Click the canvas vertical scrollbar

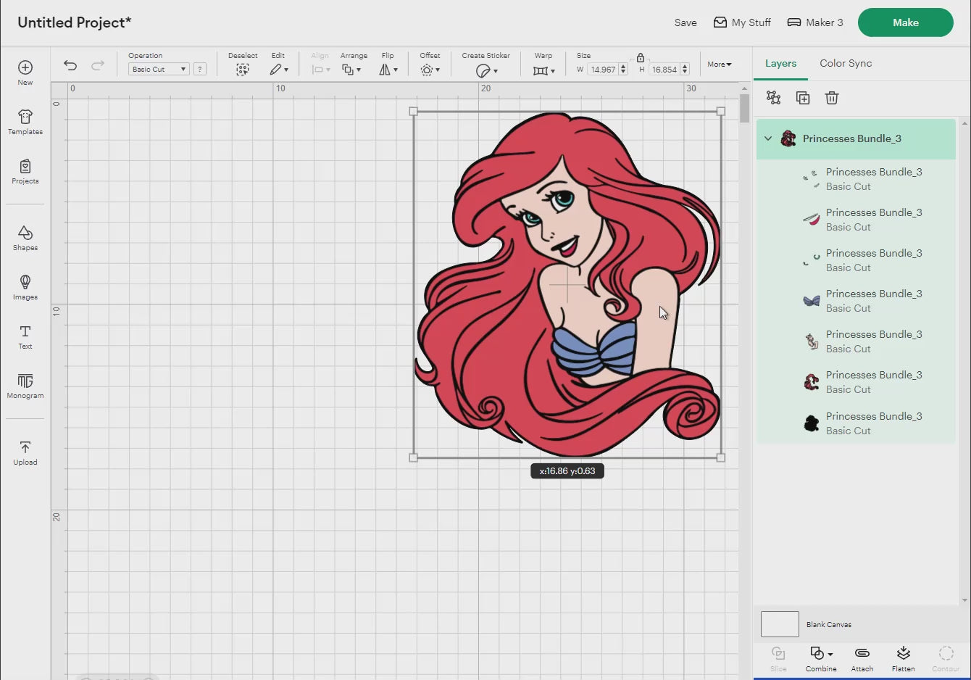coord(744,109)
